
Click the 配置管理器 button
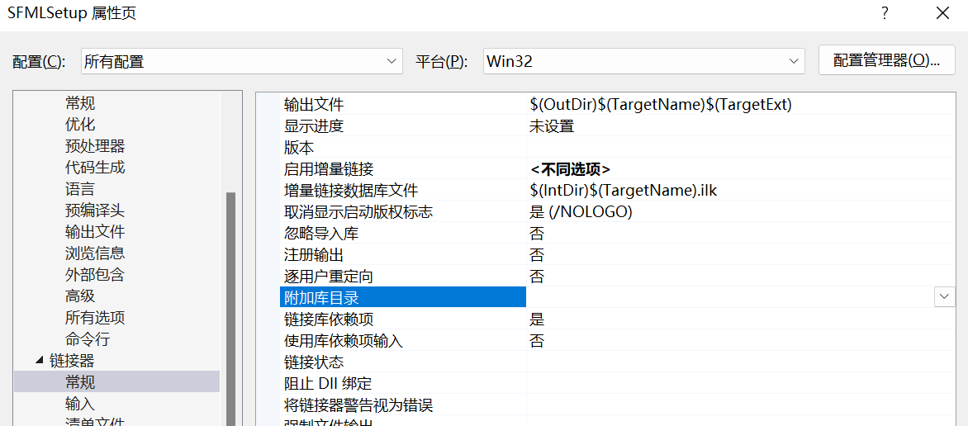(x=886, y=60)
